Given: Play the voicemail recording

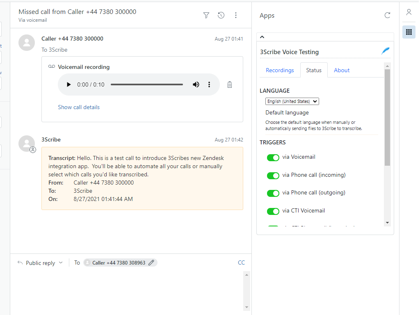Looking at the screenshot, I should 69,84.
